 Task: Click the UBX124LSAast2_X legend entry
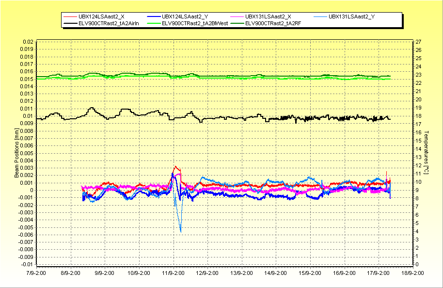point(101,16)
